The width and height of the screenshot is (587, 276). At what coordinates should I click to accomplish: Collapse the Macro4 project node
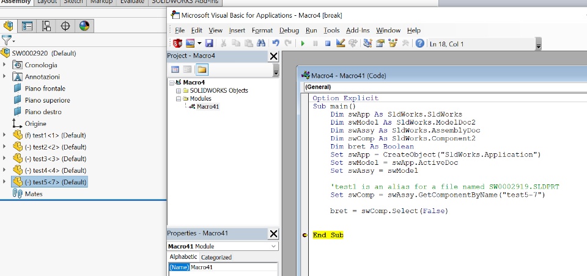click(x=171, y=82)
